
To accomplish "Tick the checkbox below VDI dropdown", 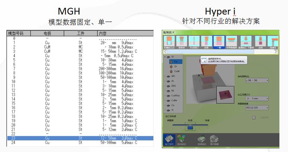I will coord(254,118).
